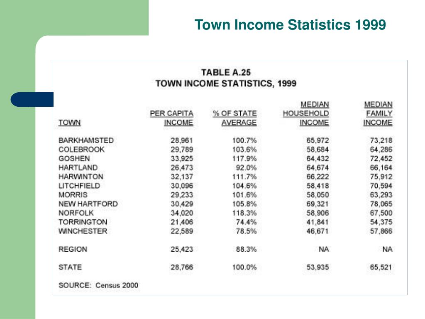Click Hartland per capita value 26,473
Image resolution: width=425 pixels, height=319 pixels.
click(x=182, y=168)
